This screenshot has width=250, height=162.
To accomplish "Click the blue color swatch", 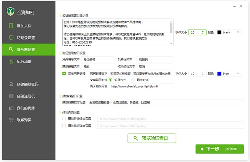I will click(x=219, y=74).
